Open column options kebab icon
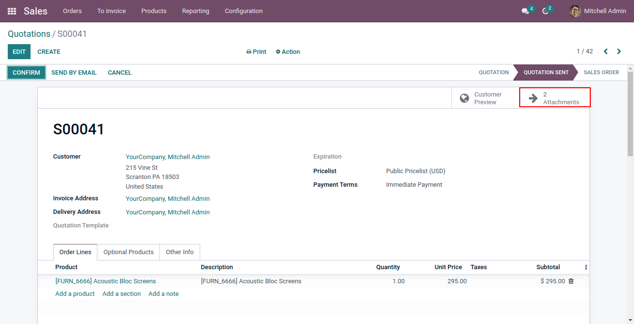The image size is (634, 324). 586,267
